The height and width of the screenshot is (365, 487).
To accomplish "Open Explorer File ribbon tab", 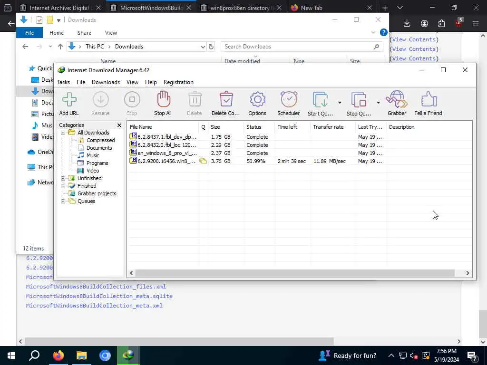I will [29, 33].
